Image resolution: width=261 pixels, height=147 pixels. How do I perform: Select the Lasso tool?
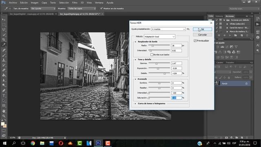click(x=4, y=30)
